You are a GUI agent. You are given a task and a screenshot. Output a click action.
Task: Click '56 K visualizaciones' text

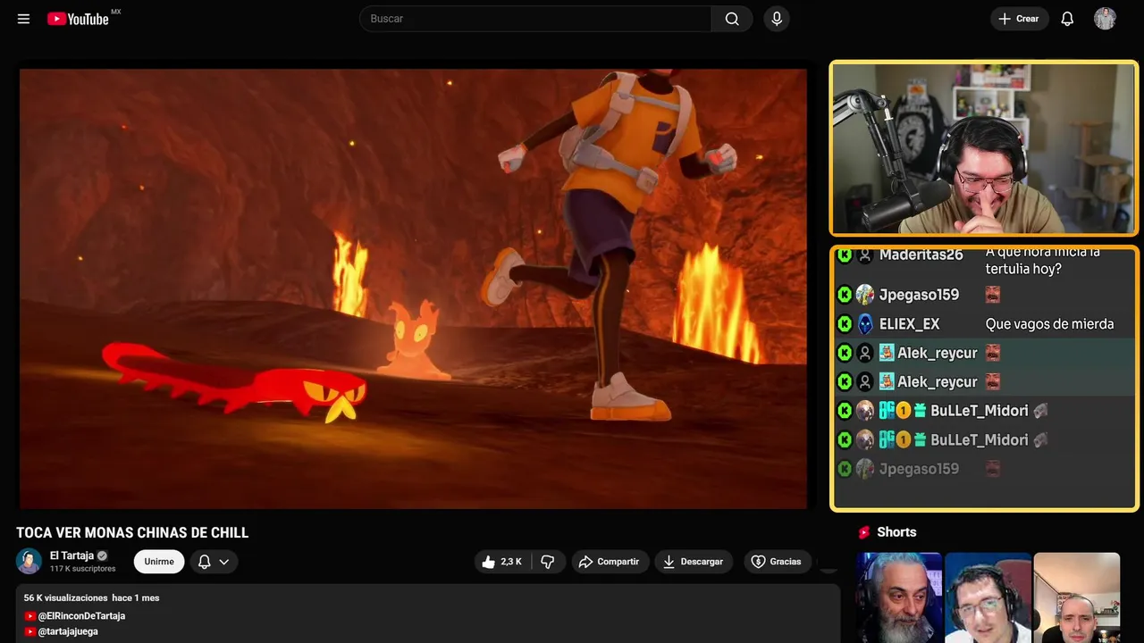[x=65, y=597]
